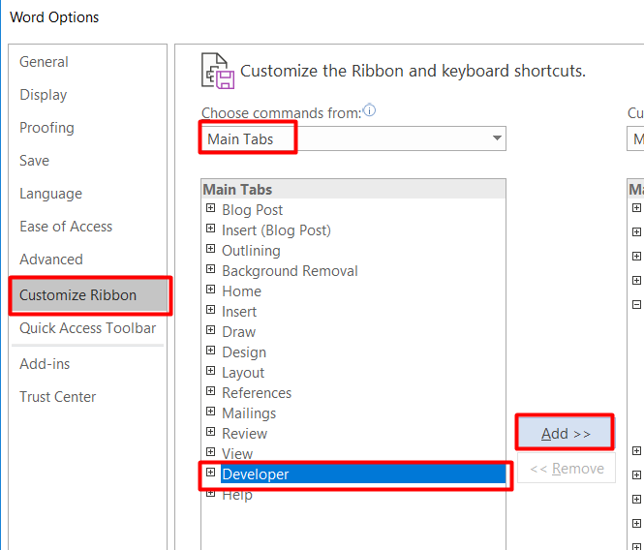Click the Customize Ribbon header icon

[x=218, y=71]
